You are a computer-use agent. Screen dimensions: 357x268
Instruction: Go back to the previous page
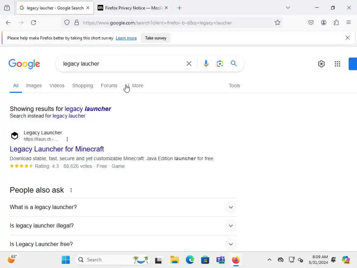[x=8, y=23]
